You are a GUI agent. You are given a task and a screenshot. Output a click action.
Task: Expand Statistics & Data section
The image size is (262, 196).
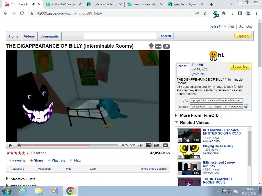pyautogui.click(x=7, y=179)
